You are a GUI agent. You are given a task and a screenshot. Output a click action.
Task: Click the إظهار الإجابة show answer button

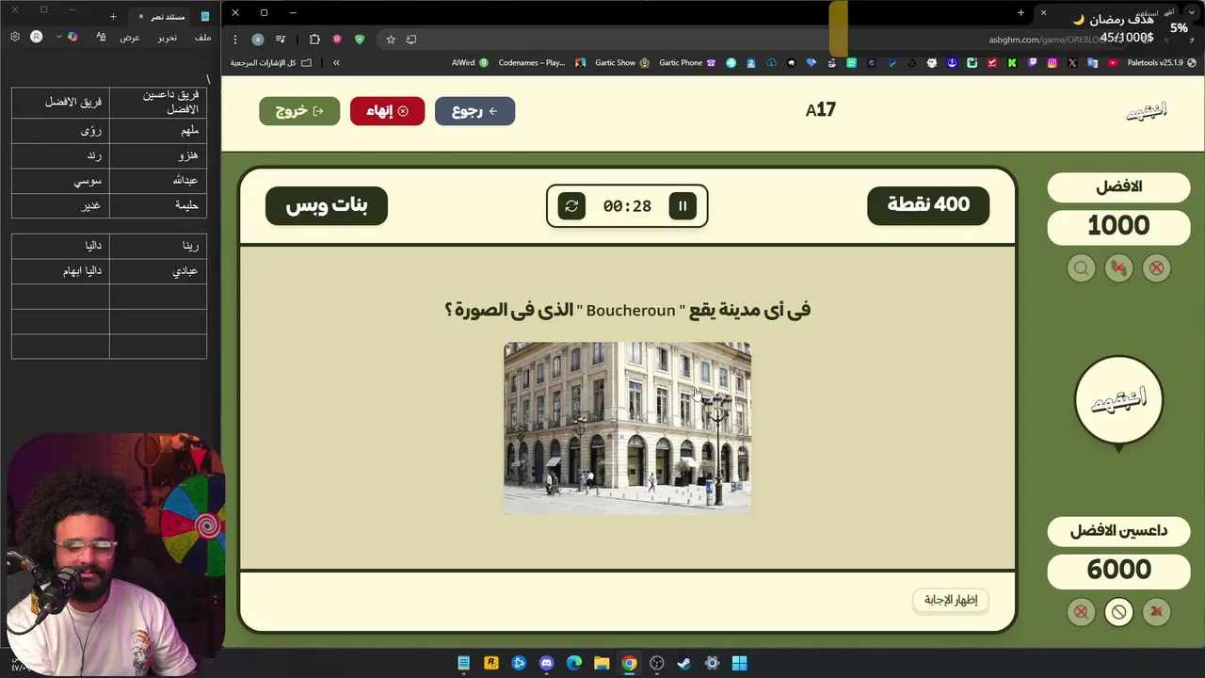coord(951,600)
